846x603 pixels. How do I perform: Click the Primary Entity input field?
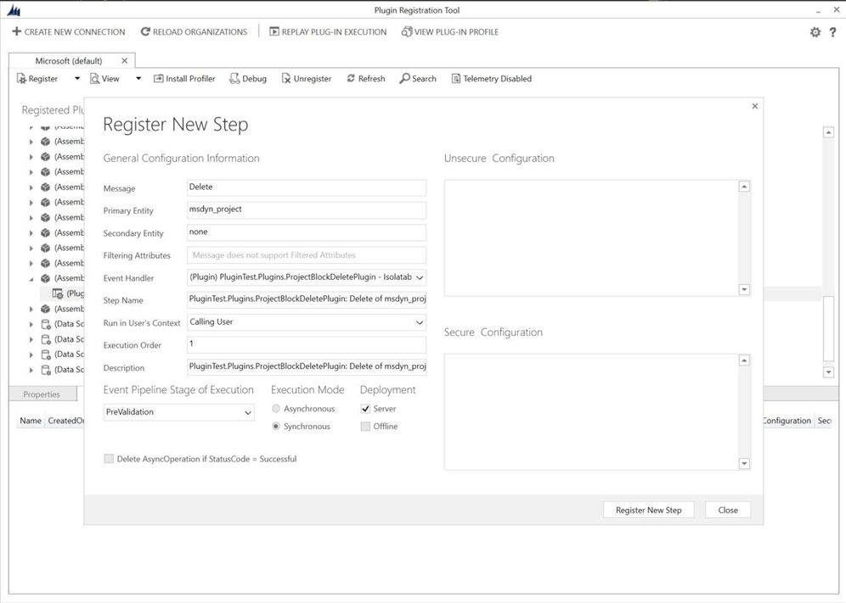click(307, 209)
